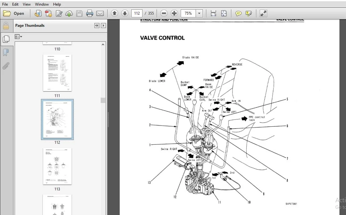Click the FORWARD label in diagram
This screenshot has width=346, height=215.
click(x=208, y=80)
